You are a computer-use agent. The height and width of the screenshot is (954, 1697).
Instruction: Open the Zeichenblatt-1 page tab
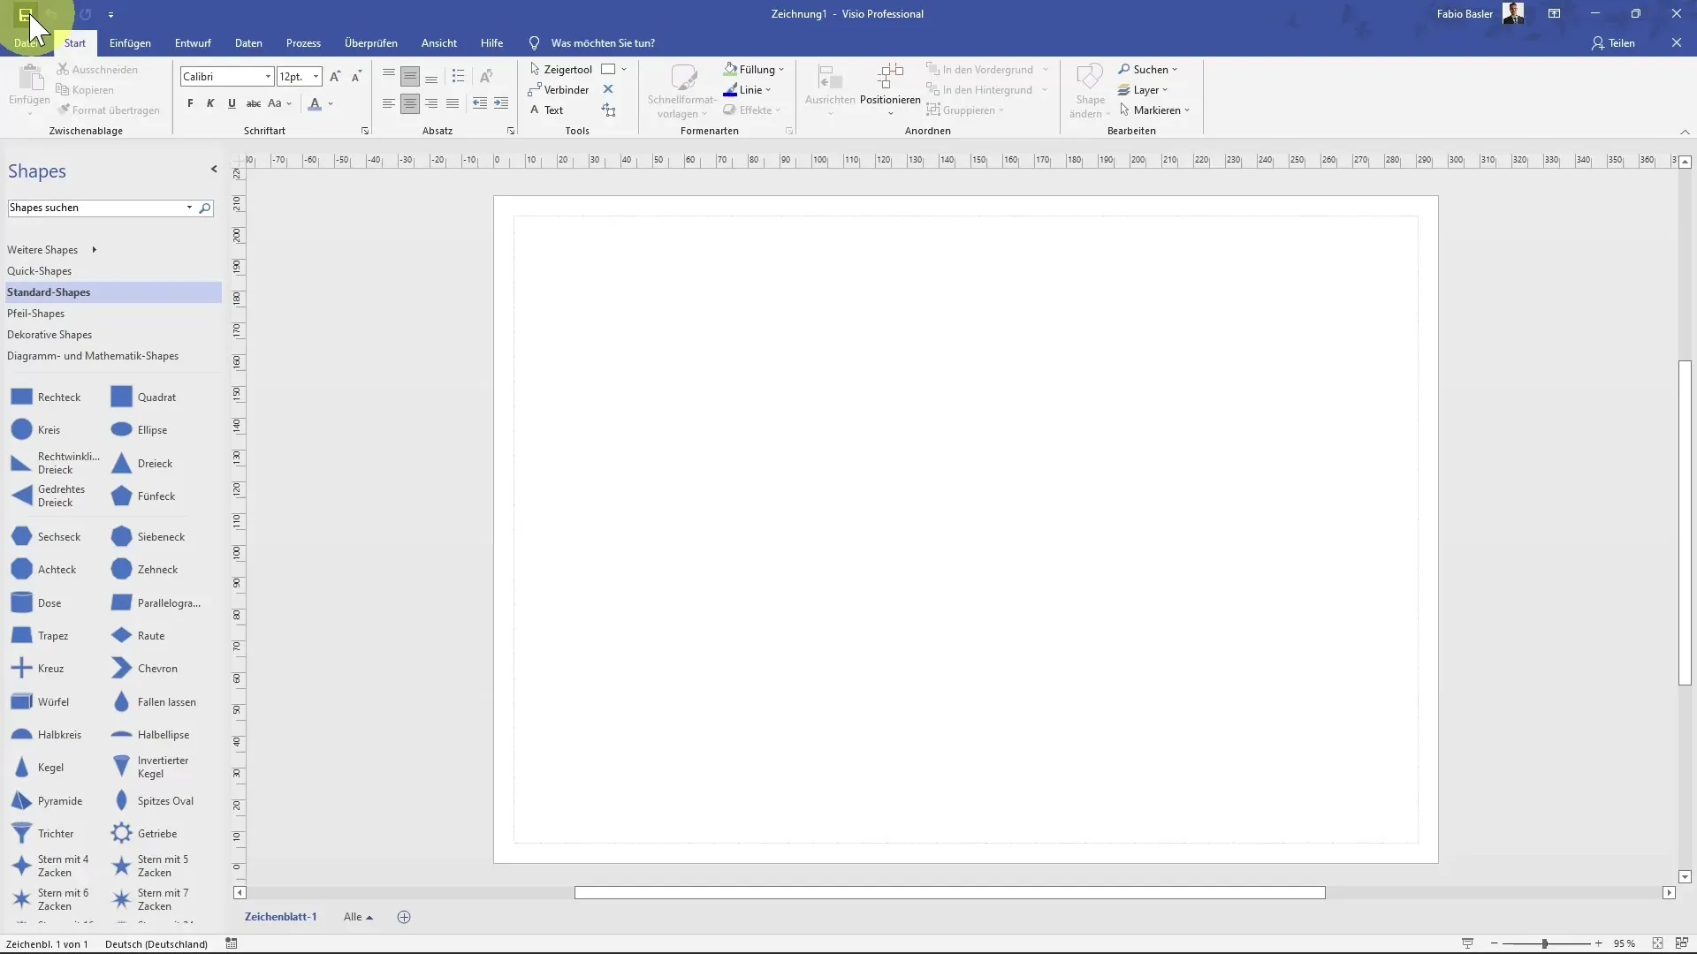[280, 917]
